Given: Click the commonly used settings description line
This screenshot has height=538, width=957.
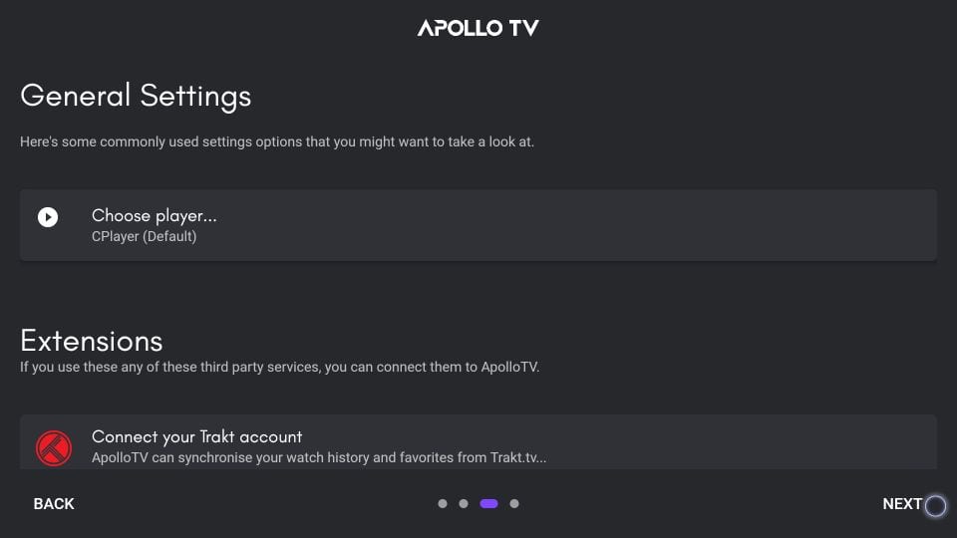Looking at the screenshot, I should tap(277, 142).
